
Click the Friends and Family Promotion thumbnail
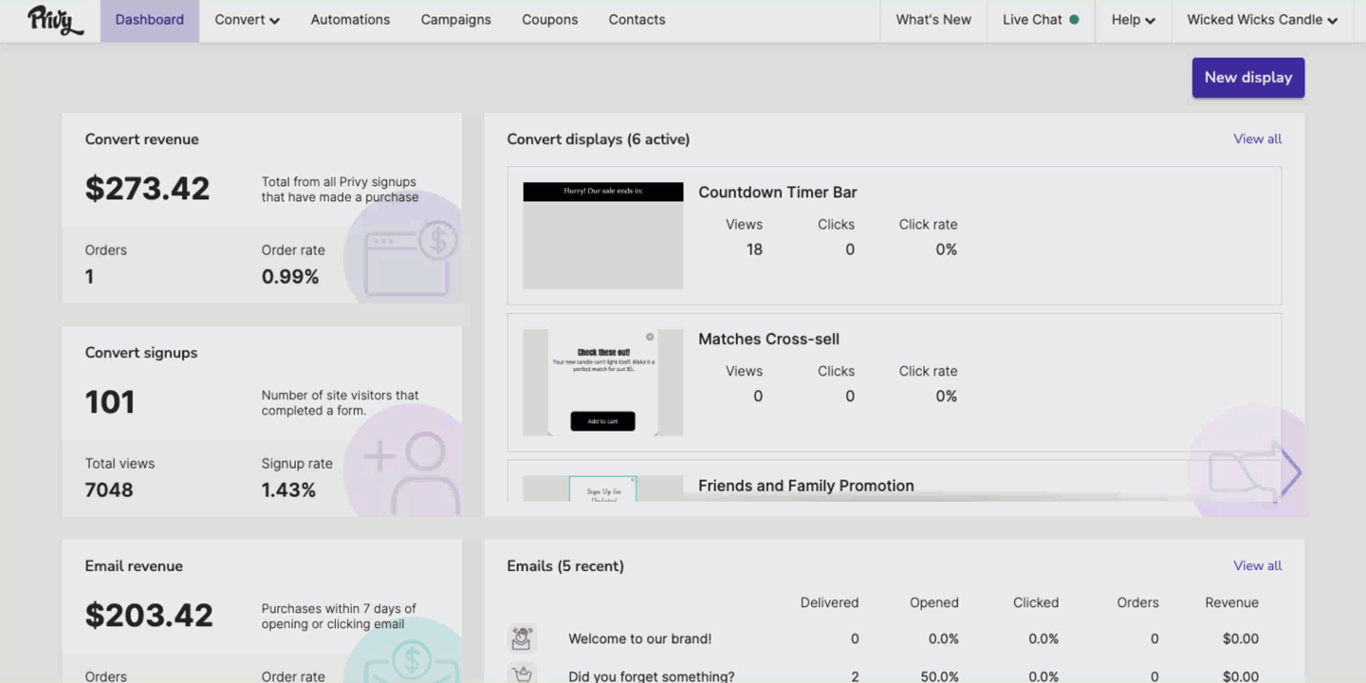603,489
